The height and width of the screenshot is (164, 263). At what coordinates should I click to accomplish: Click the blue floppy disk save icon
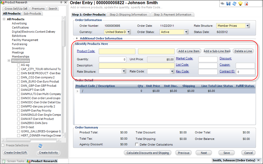pyautogui.click(x=228, y=4)
